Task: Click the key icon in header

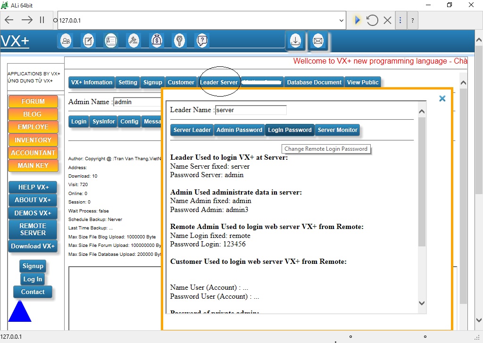Action: [x=179, y=41]
